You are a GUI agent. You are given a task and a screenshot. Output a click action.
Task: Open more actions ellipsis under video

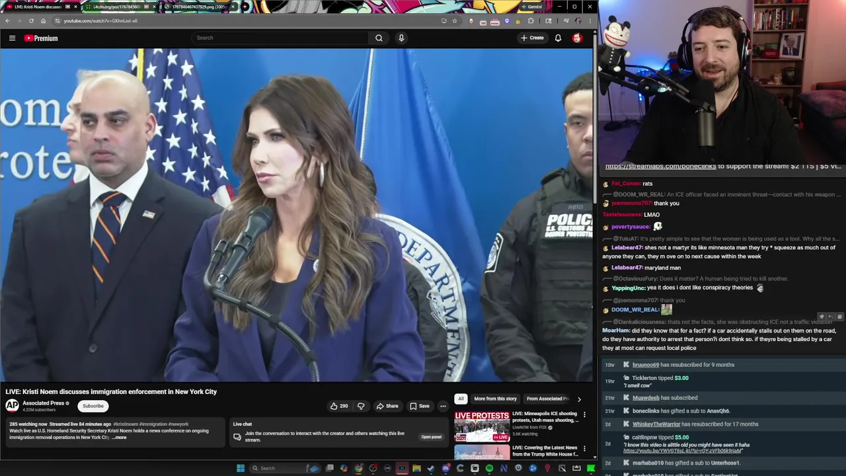pos(443,406)
